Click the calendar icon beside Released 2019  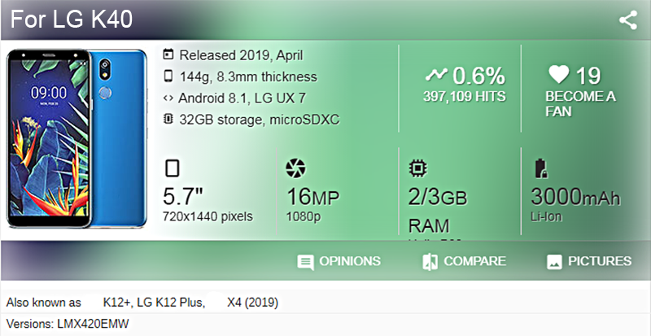[x=168, y=55]
